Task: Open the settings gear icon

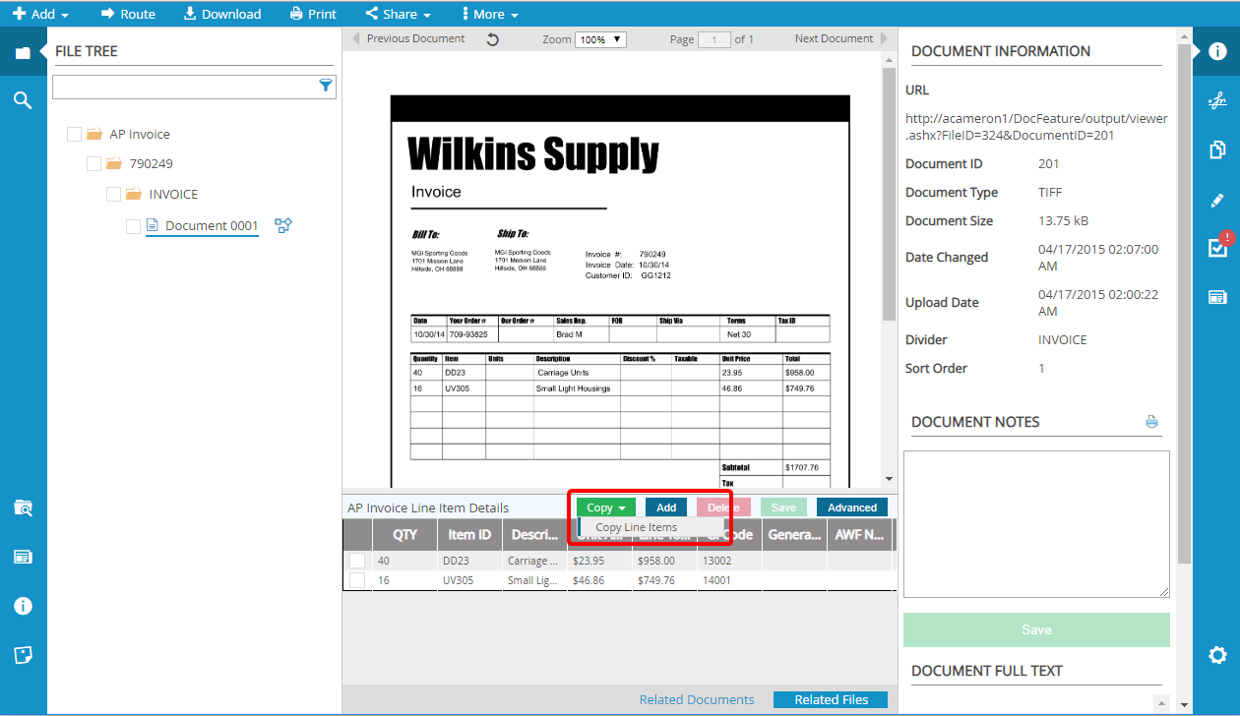Action: [1217, 655]
